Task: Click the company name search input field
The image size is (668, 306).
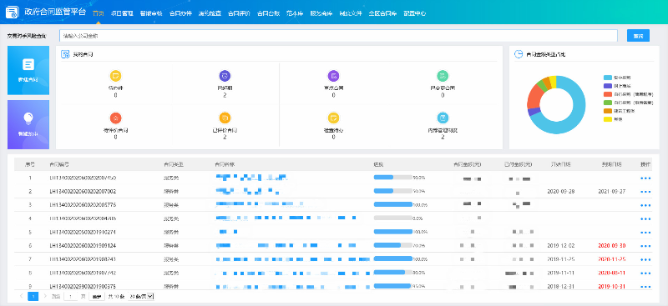Action: tap(339, 36)
